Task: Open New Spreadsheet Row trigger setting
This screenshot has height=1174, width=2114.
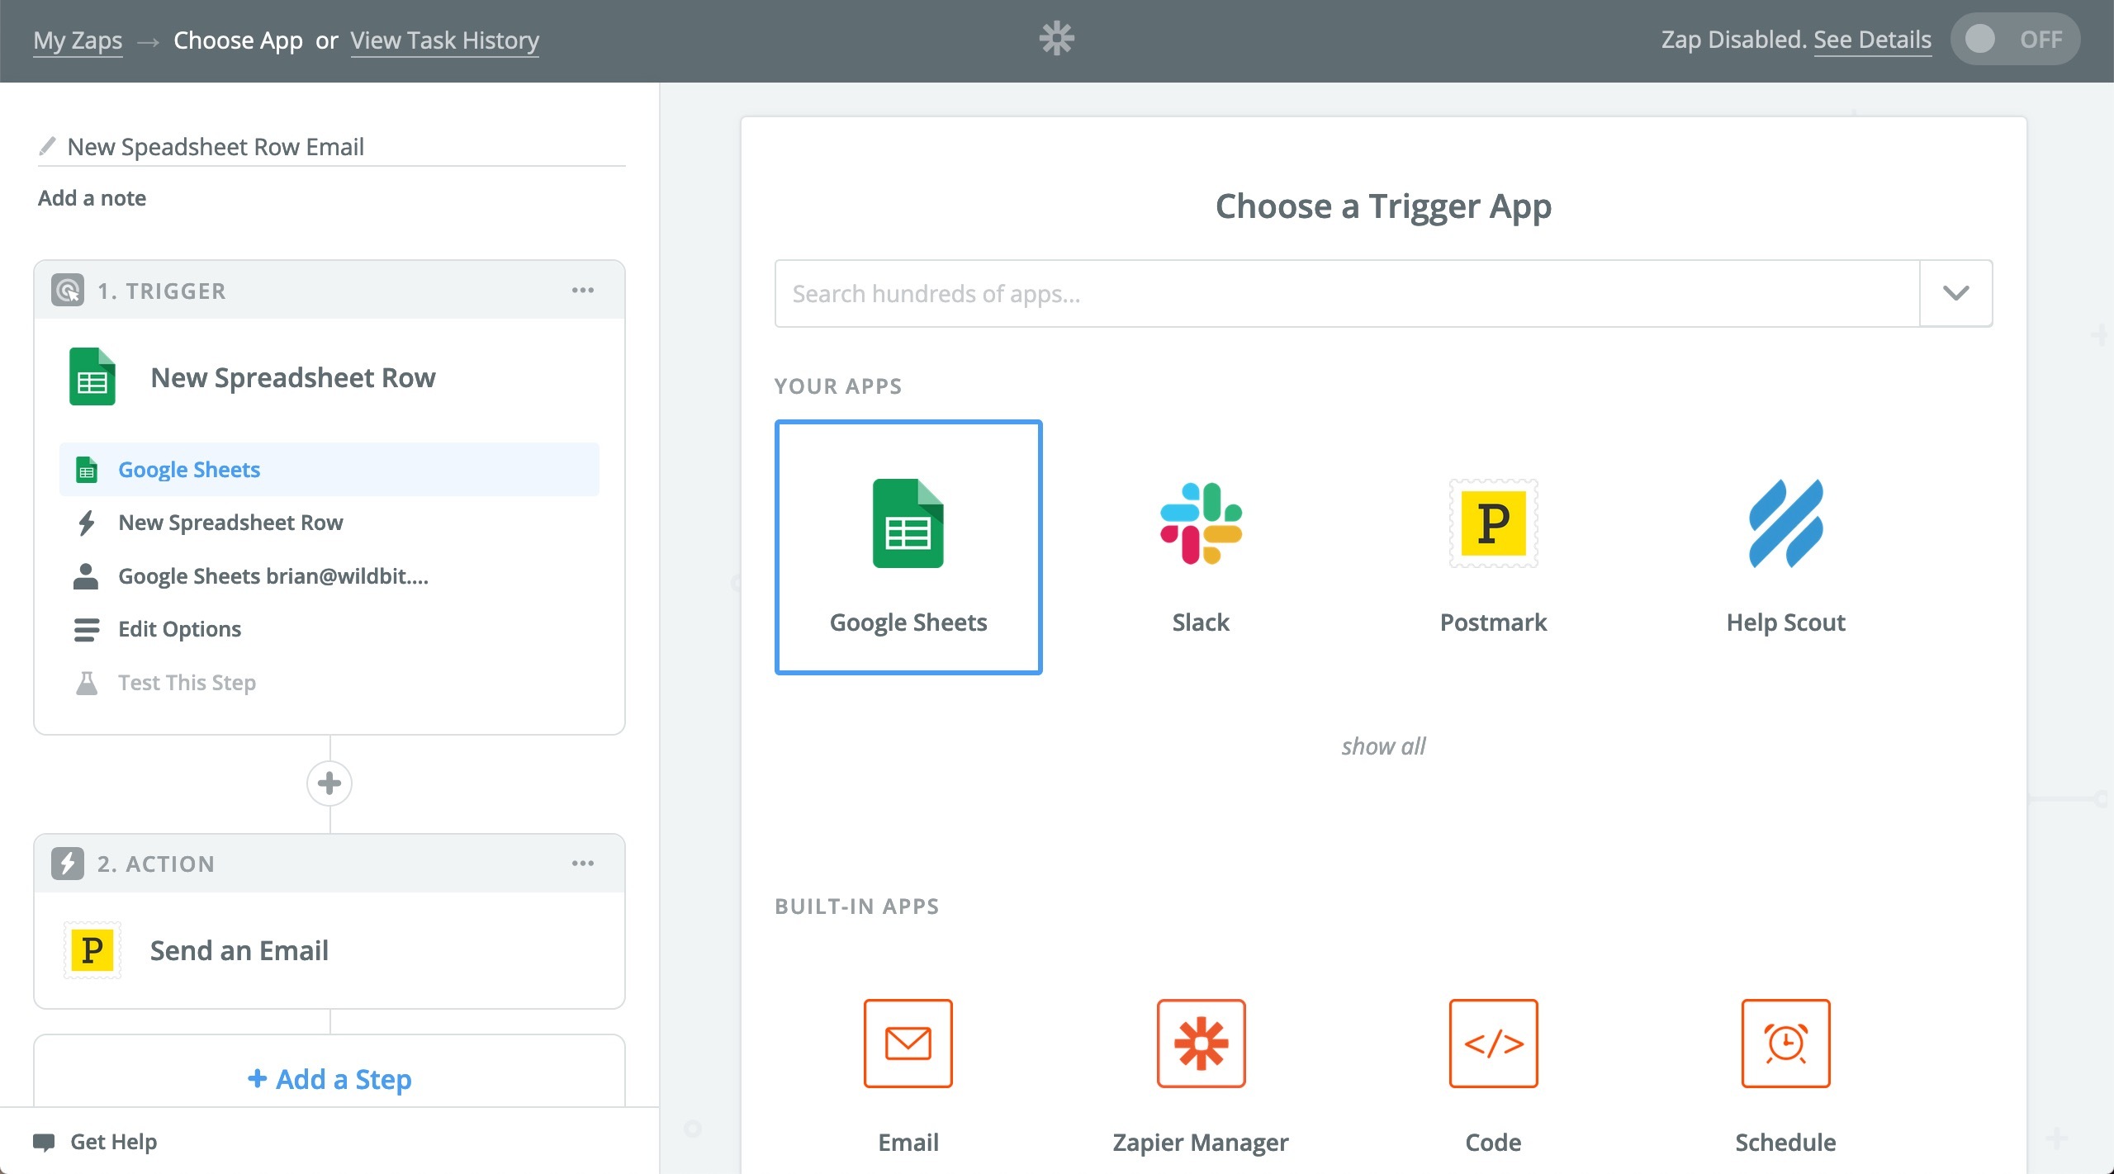Action: (x=329, y=523)
